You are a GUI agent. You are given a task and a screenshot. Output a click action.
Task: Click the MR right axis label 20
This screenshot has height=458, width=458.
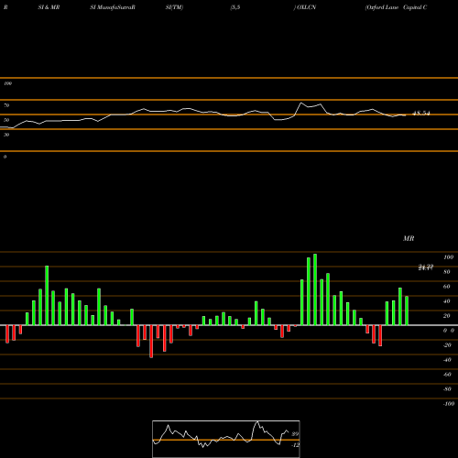point(447,316)
